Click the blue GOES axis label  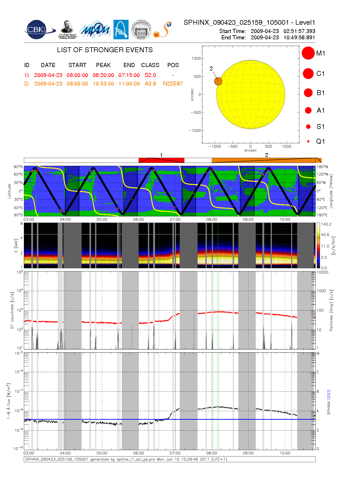[328, 395]
